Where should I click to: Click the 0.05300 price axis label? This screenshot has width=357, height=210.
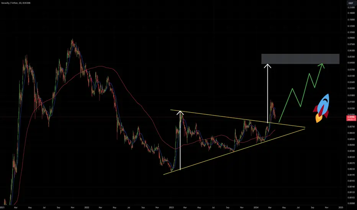pyautogui.click(x=351, y=57)
